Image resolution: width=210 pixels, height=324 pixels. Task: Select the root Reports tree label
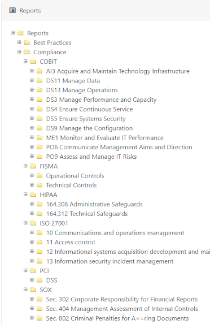click(x=38, y=33)
